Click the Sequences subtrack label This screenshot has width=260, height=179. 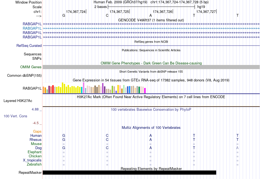(x=33, y=54)
